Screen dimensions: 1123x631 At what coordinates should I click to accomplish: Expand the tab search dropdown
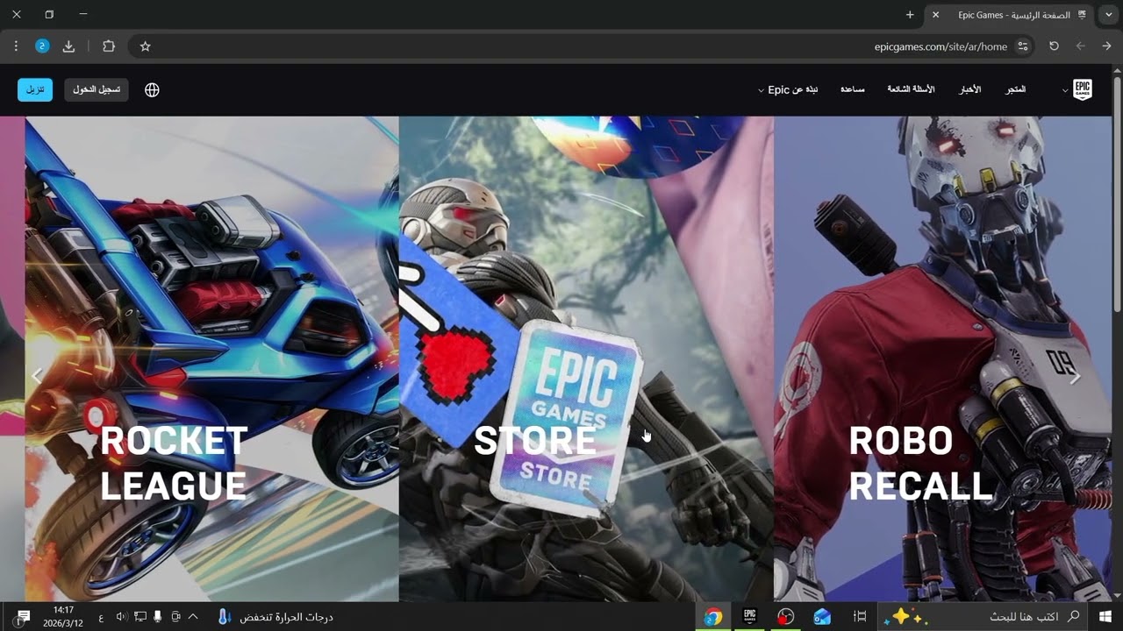tap(1109, 15)
